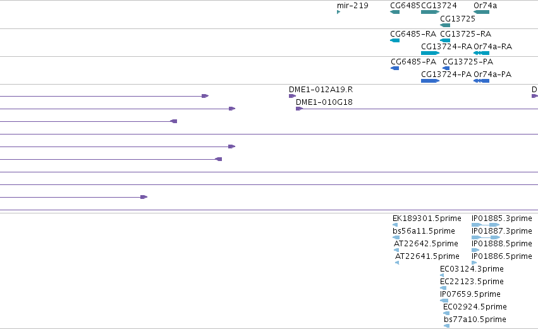
Task: Click the AT22641.5prime label
Action: tap(427, 256)
